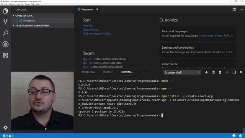The width and height of the screenshot is (245, 138).
Task: Close the terminal panel
Action: (241, 72)
